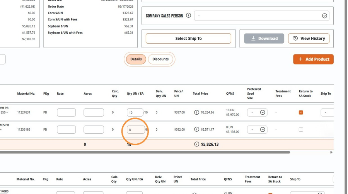Image resolution: width=348 pixels, height=194 pixels.
Task: Click Qty UN field showing 8
Action: coord(136,129)
